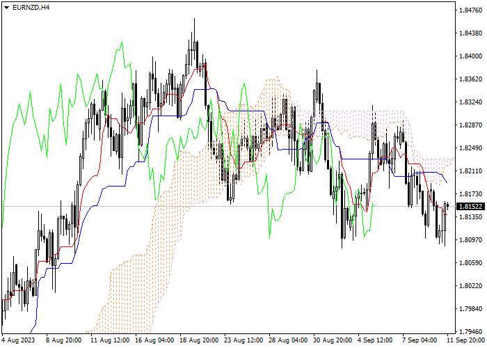This screenshot has height=348, width=487.
Task: Click price level 1.82110
Action: pyautogui.click(x=470, y=171)
